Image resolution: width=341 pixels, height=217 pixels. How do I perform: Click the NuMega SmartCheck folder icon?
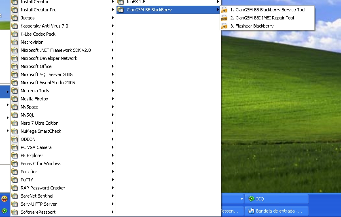click(15, 131)
